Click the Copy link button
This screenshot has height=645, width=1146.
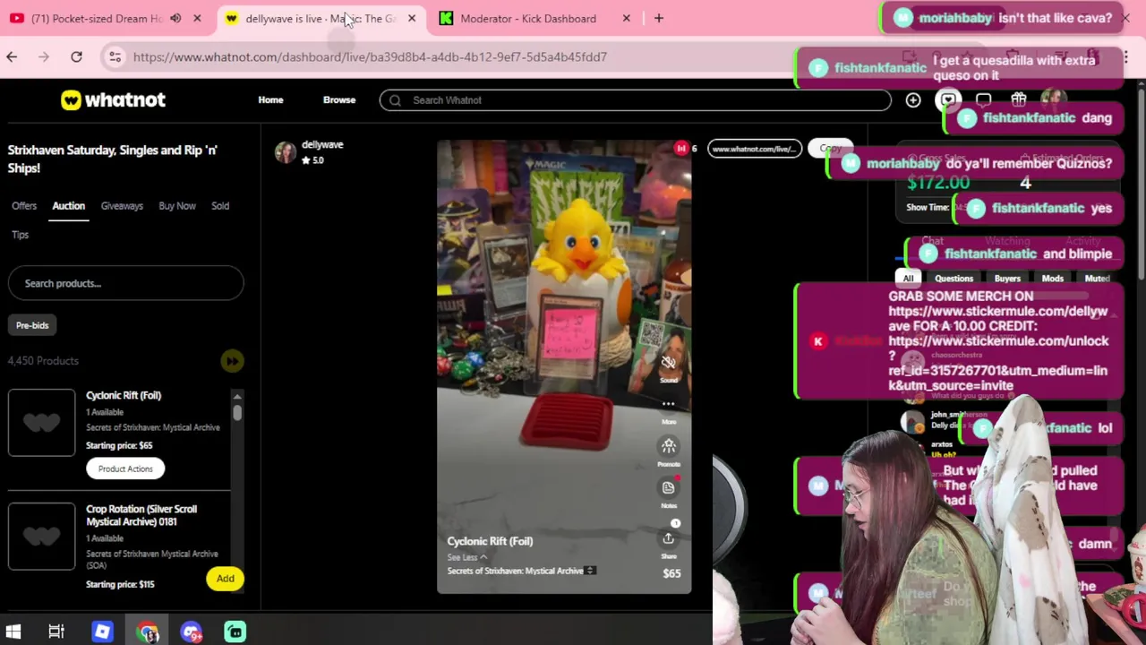[x=830, y=149]
